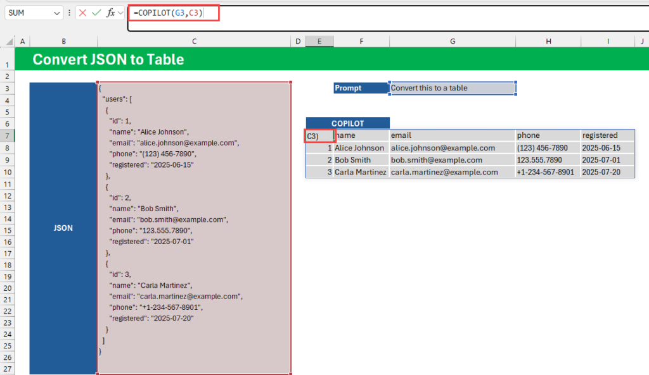Cancel formula entry with the red X icon
The height and width of the screenshot is (375, 649).
(x=82, y=13)
